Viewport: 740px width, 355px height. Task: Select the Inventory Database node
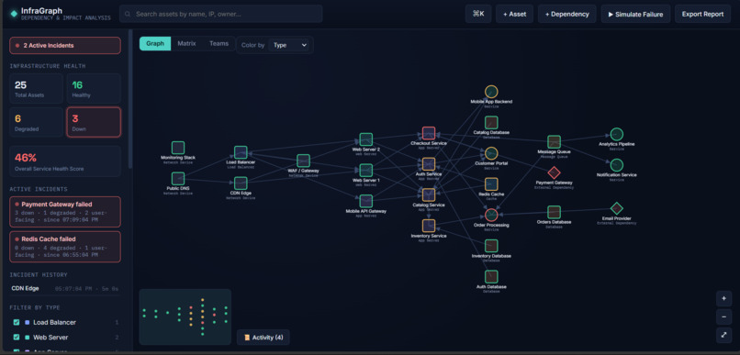[491, 246]
